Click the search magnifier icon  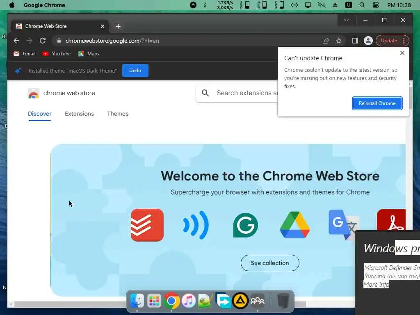[x=205, y=93]
